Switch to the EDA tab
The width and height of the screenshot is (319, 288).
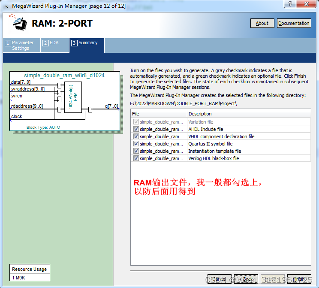pyautogui.click(x=54, y=45)
